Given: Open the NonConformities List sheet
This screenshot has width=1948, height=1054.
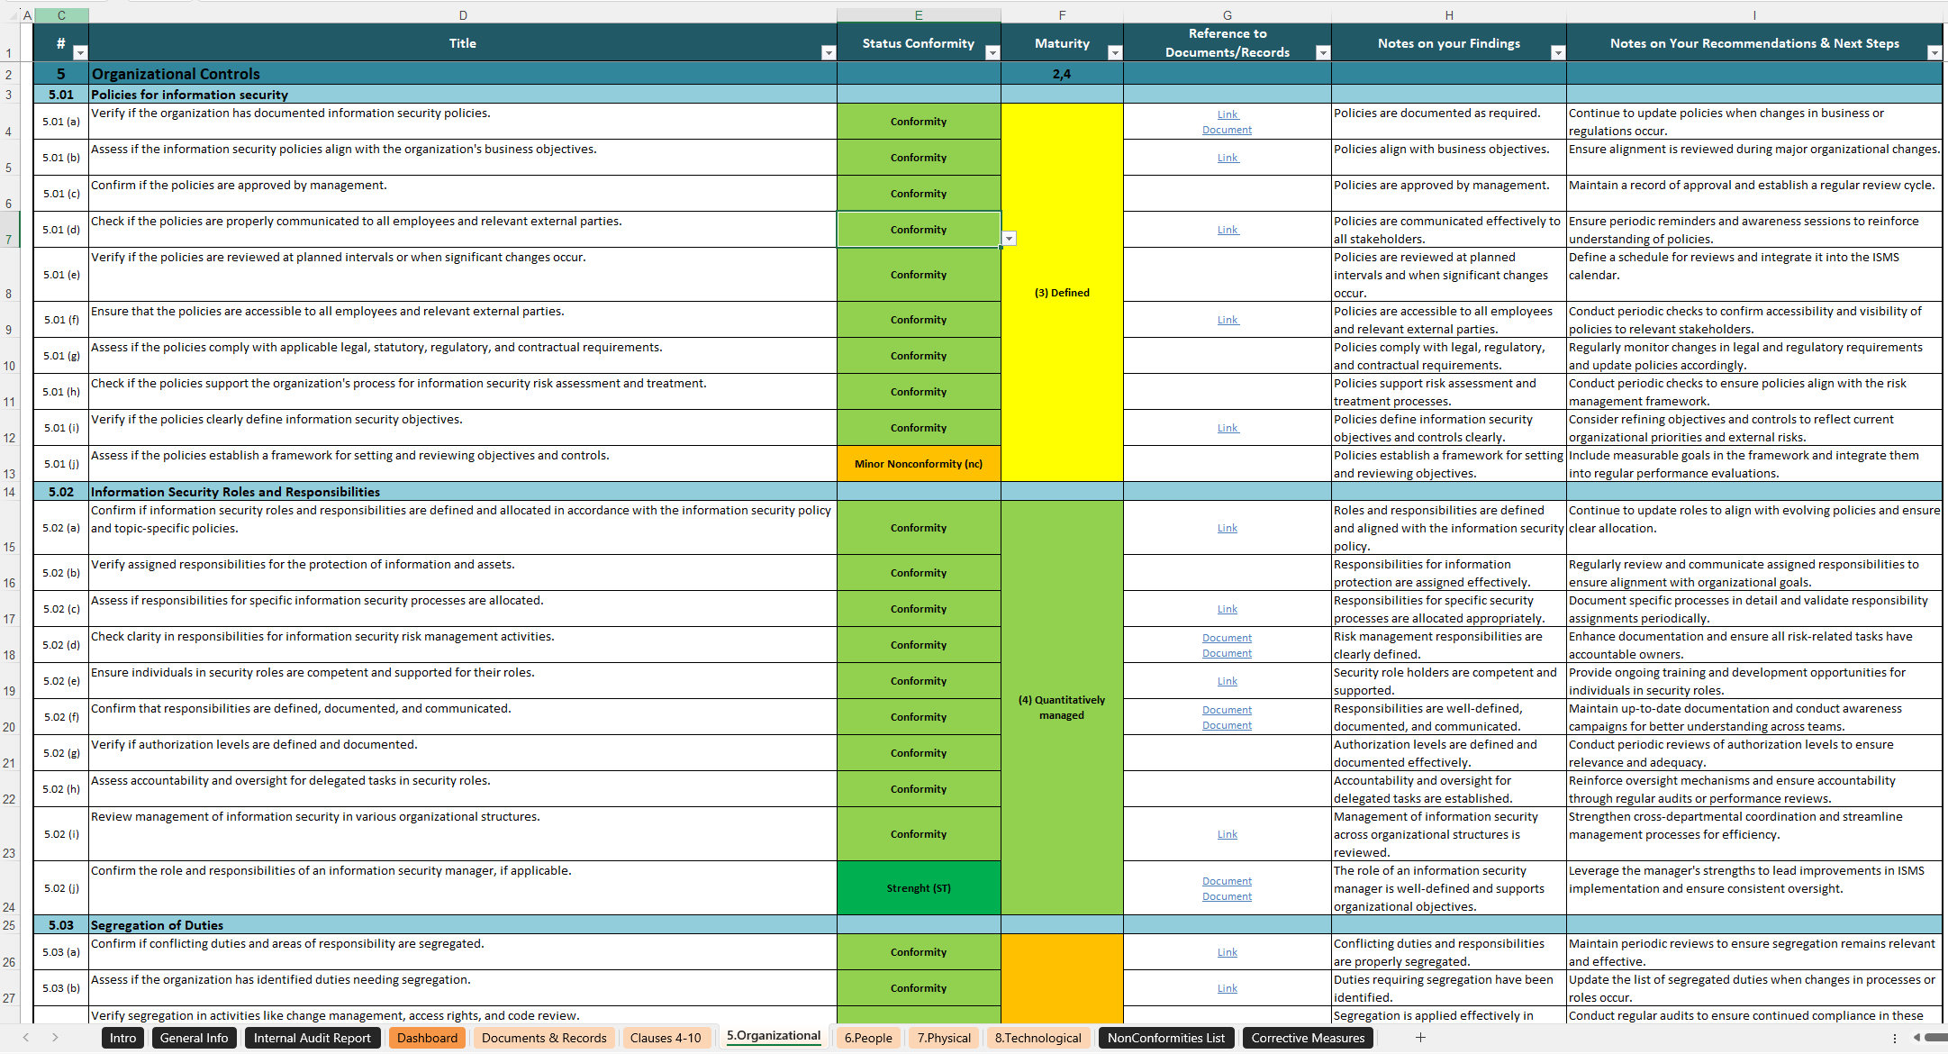Looking at the screenshot, I should tap(1166, 1038).
